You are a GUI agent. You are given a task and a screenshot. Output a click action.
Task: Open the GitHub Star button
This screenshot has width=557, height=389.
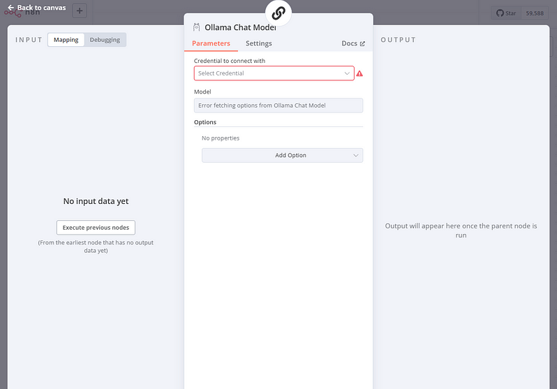tap(506, 13)
